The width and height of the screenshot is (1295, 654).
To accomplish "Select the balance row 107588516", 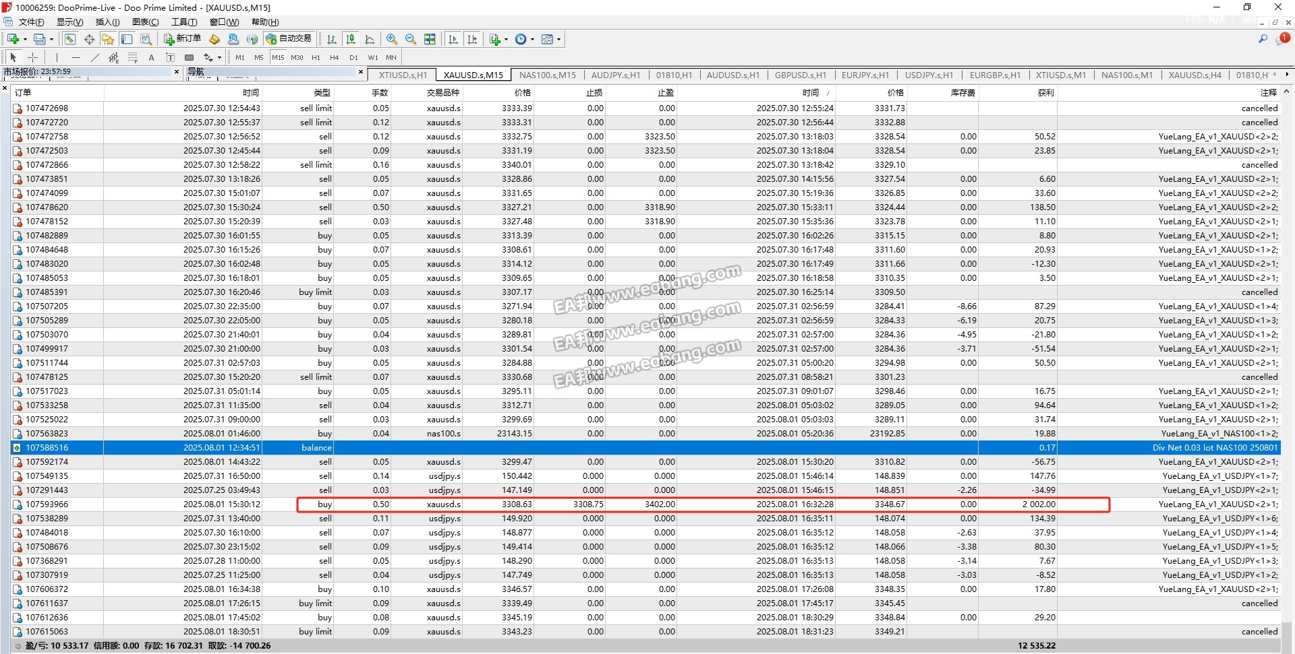I will 645,448.
